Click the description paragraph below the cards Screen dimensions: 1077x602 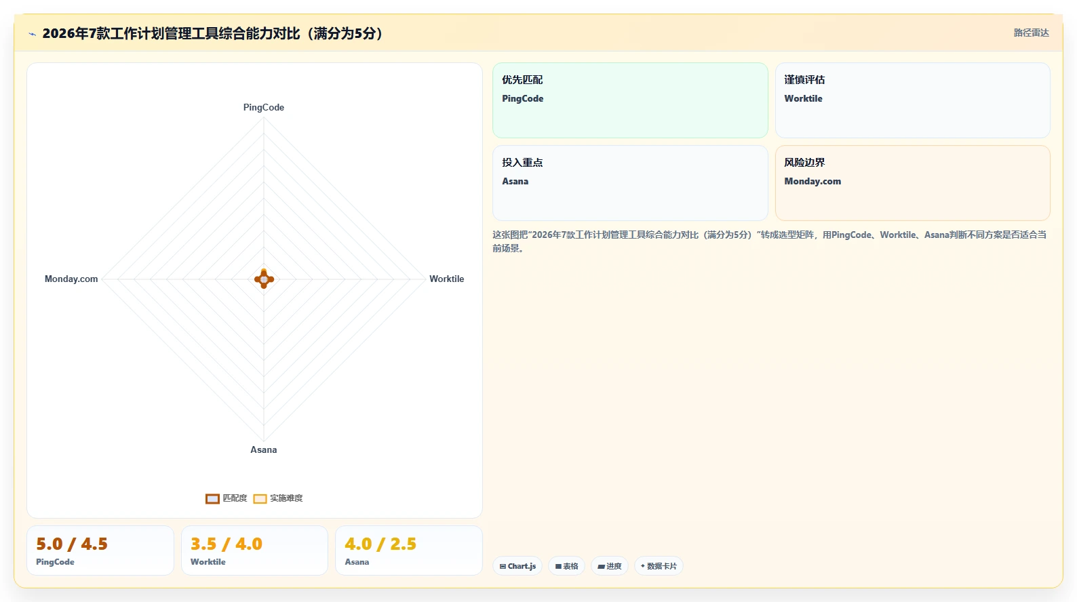click(770, 241)
